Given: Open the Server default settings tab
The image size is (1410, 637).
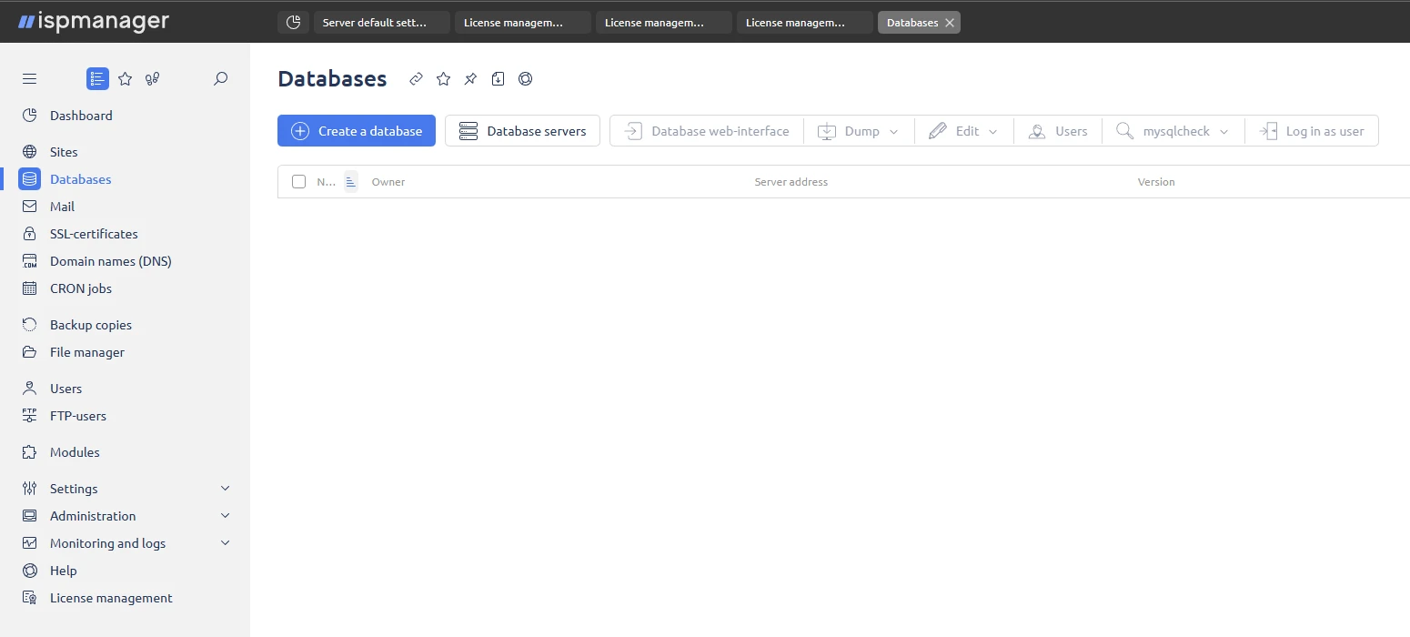Looking at the screenshot, I should point(381,22).
